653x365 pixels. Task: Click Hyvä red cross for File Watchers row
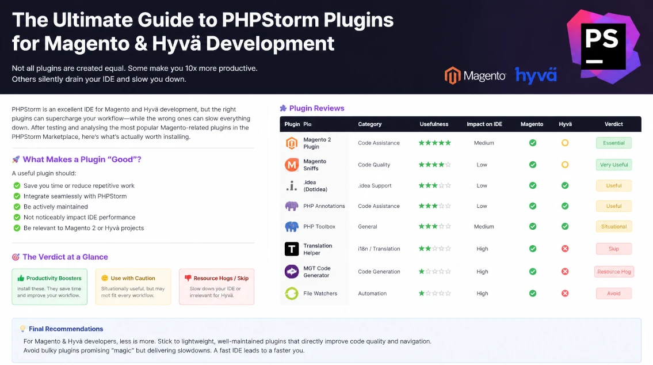point(565,294)
